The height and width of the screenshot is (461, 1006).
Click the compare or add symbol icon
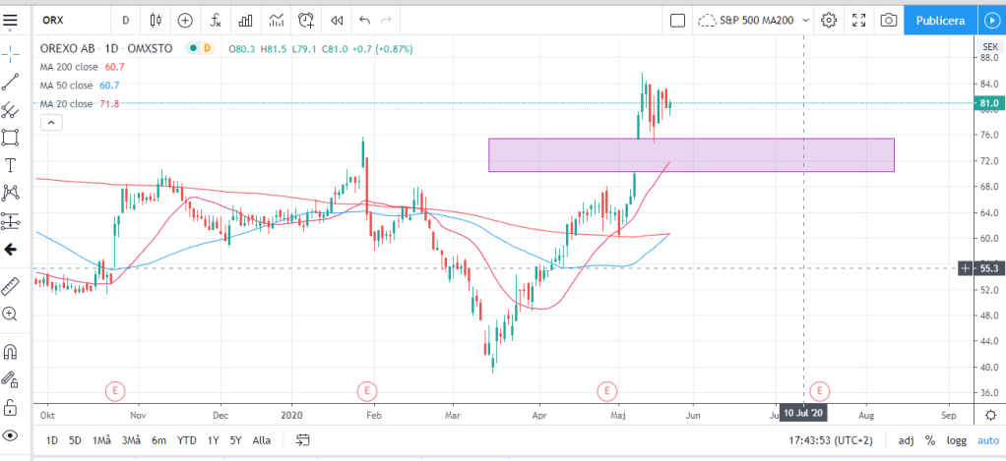(x=185, y=20)
